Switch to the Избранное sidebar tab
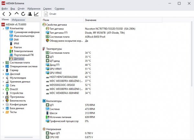The height and width of the screenshot is (140, 194). click(18, 20)
